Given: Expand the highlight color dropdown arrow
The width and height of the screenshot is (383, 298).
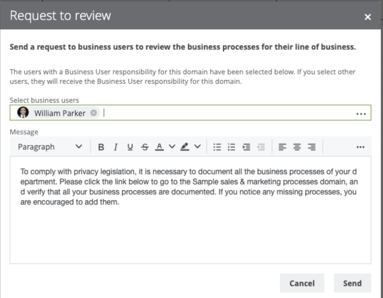Looking at the screenshot, I should [x=198, y=146].
